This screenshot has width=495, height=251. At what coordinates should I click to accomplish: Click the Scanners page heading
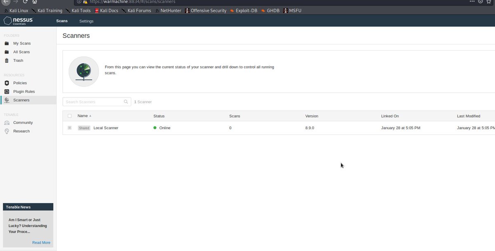(76, 36)
